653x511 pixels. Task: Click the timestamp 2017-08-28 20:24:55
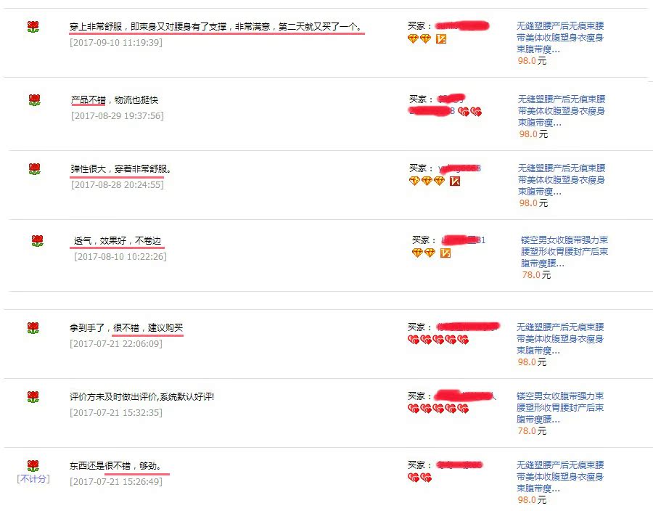point(118,184)
